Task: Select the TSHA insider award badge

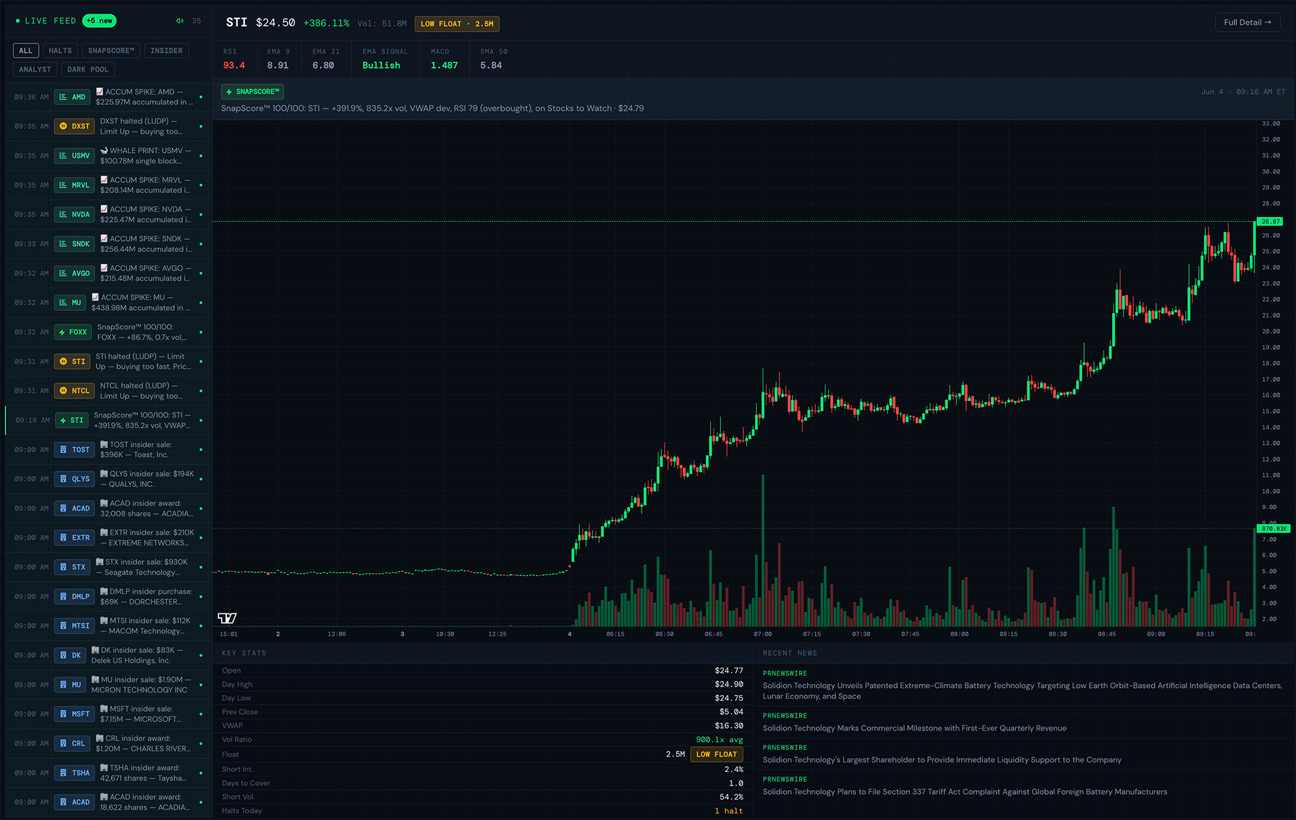Action: [x=75, y=773]
